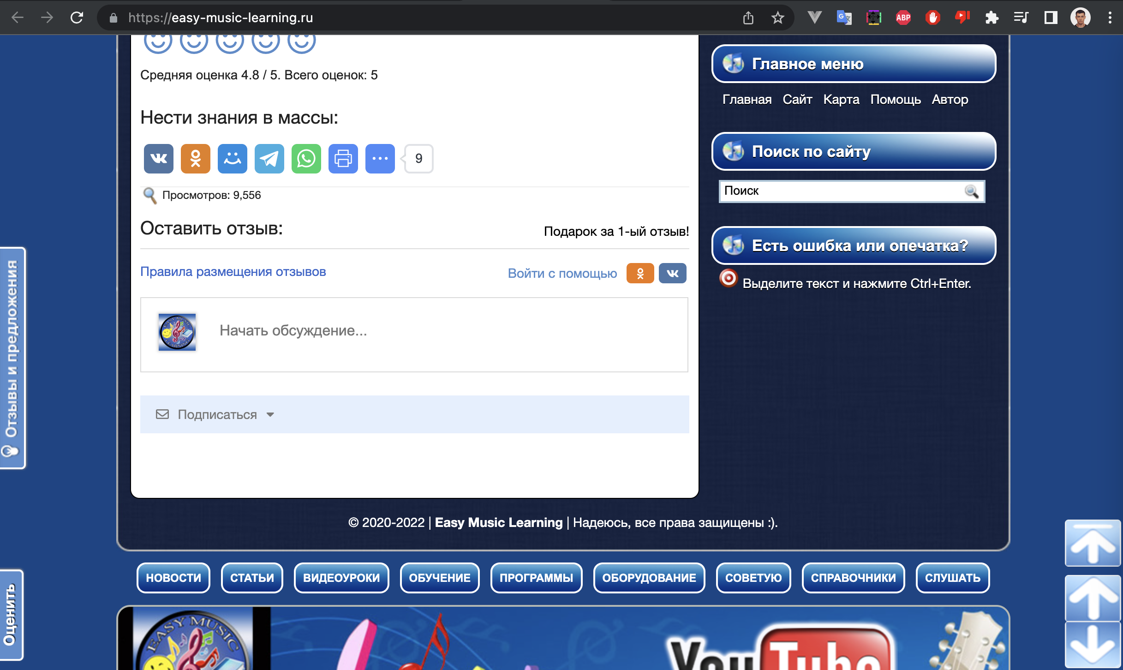The width and height of the screenshot is (1123, 670).
Task: Open the Chrome three-dot menu
Action: point(1110,18)
